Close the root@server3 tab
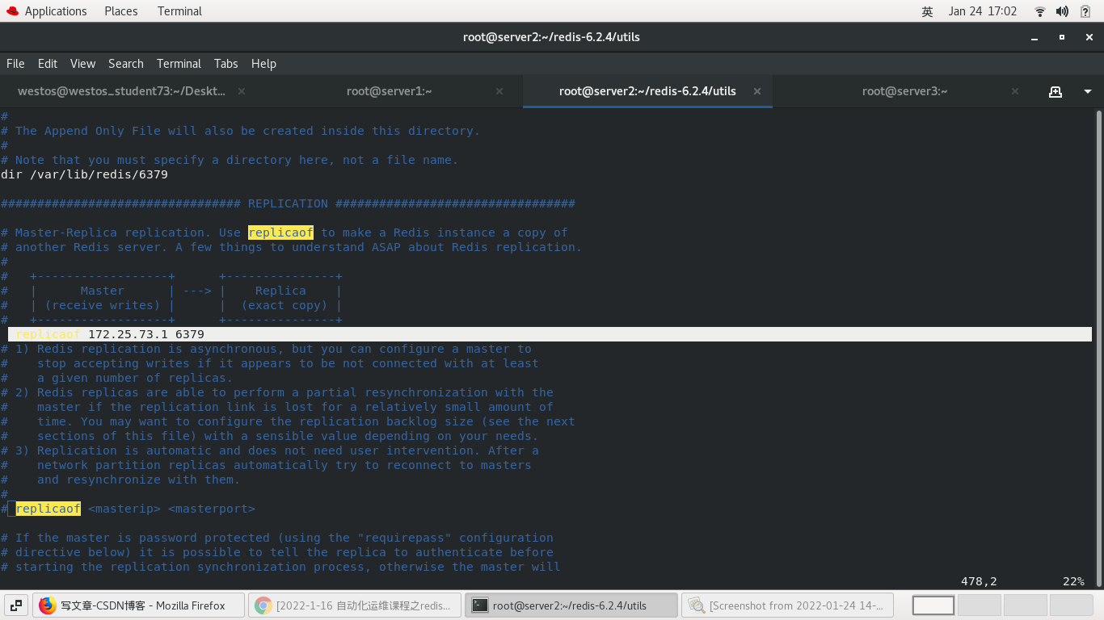 click(1015, 91)
